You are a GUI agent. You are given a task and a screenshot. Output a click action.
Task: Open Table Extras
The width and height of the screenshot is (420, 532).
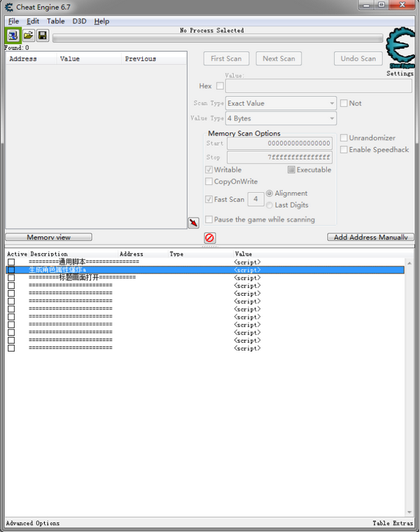[x=393, y=523]
